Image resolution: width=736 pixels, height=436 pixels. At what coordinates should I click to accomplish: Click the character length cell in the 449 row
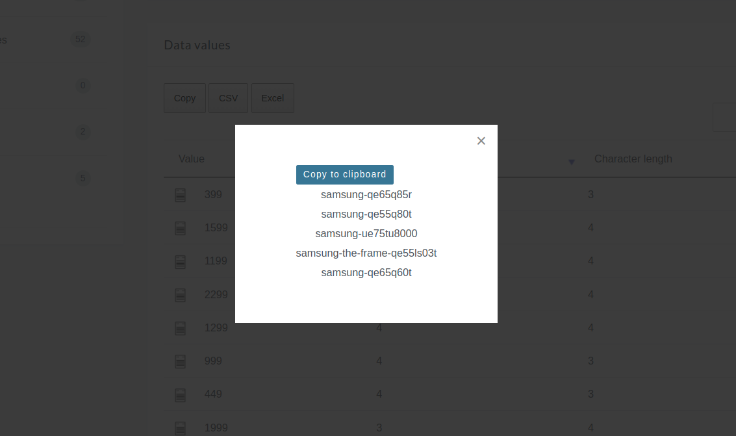(590, 394)
